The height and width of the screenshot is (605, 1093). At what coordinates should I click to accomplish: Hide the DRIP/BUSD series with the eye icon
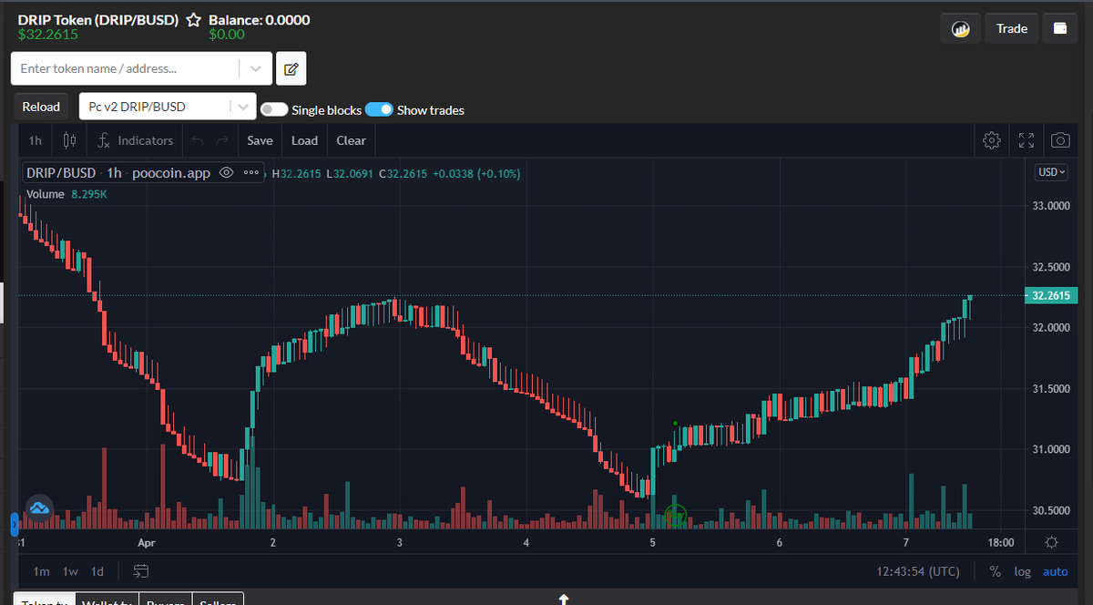[x=226, y=172]
